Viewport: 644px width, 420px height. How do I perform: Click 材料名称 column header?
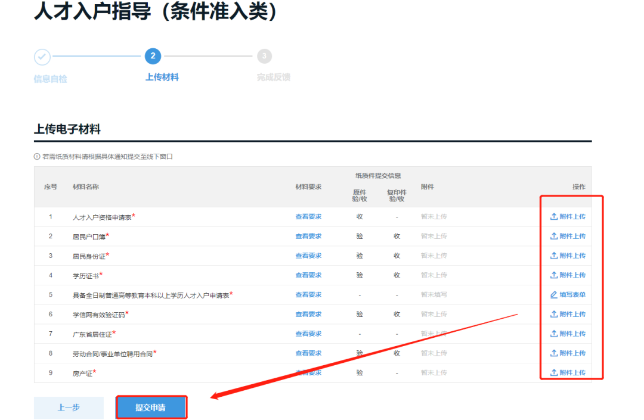click(85, 187)
